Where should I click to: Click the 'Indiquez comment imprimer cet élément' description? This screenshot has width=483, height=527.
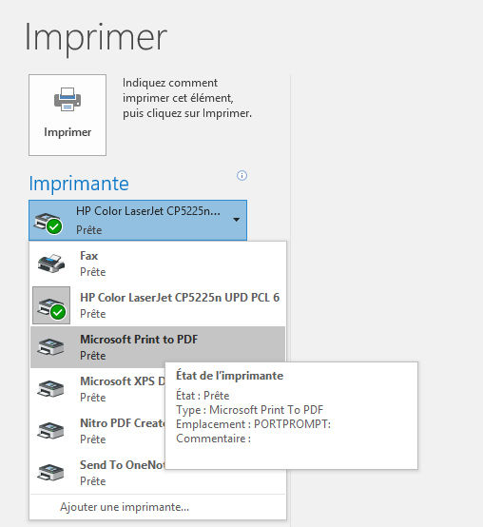(x=187, y=98)
